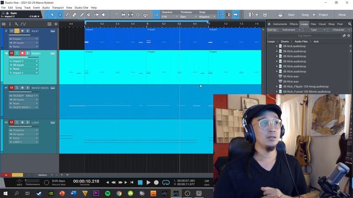Screen dimensions: 353x198
Task: Click the Tag Search input field
Action: [x=304, y=36]
